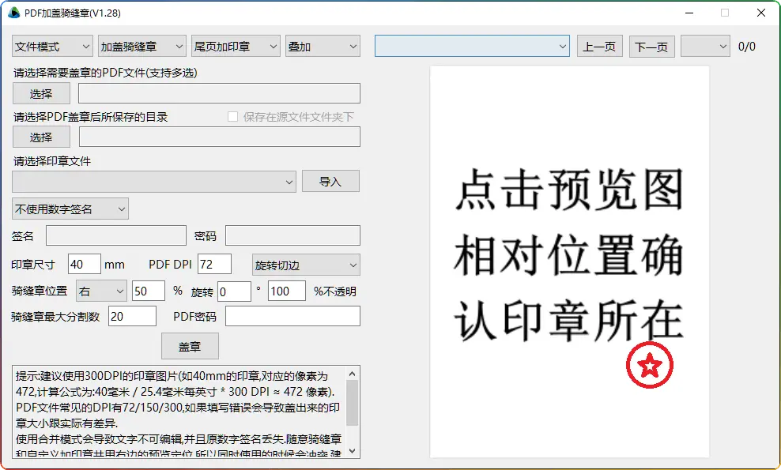The image size is (781, 470).
Task: Click the 签名 input field
Action: click(116, 235)
